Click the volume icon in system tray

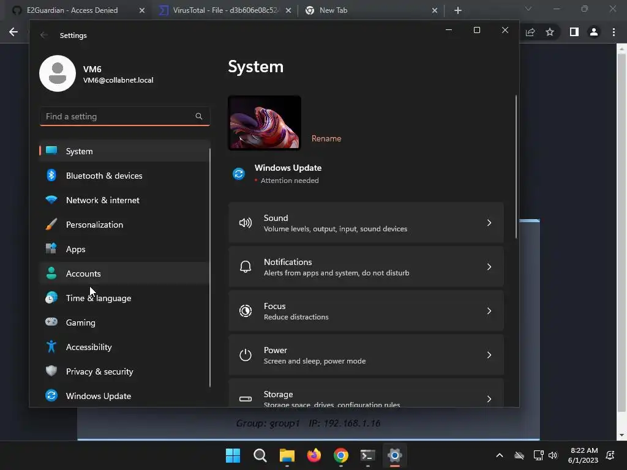click(553, 455)
